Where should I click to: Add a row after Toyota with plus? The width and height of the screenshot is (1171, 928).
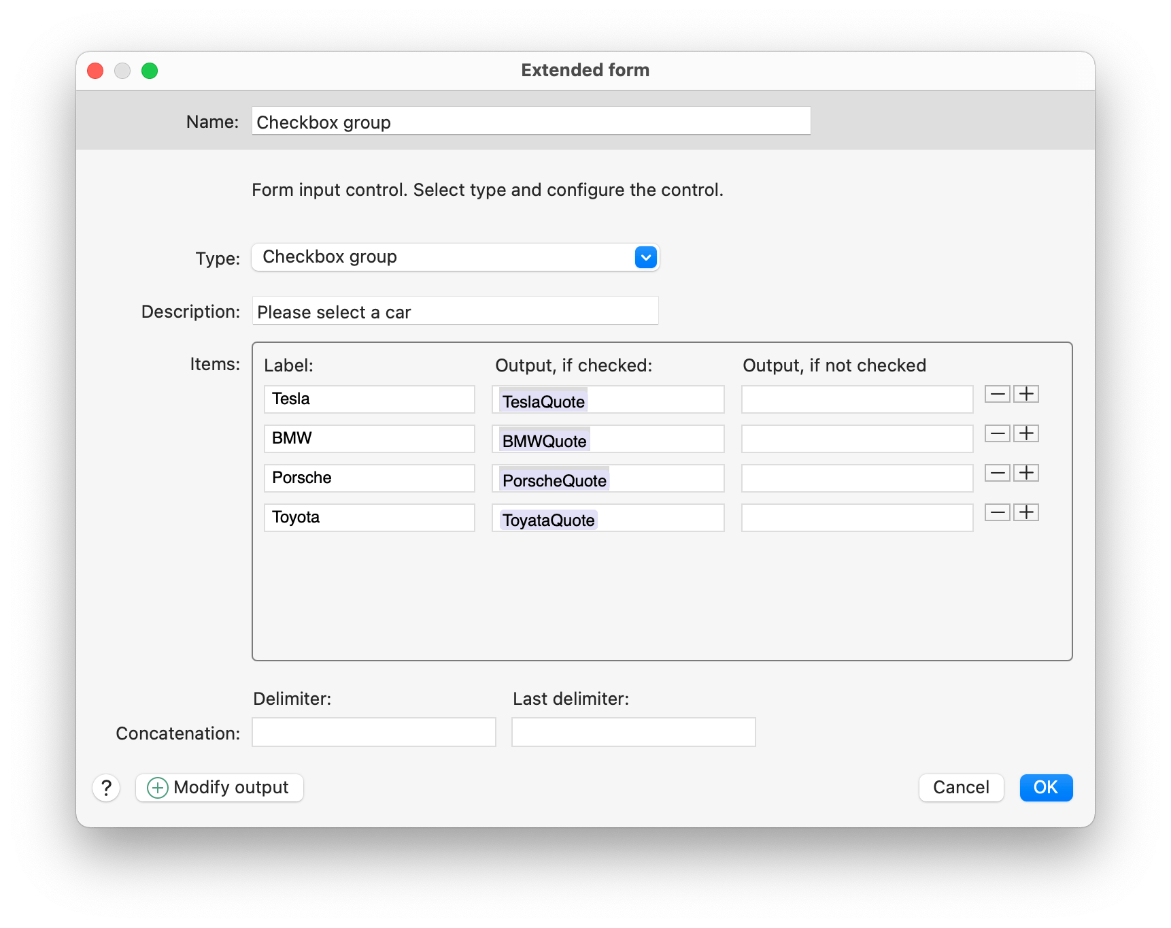pos(1026,512)
